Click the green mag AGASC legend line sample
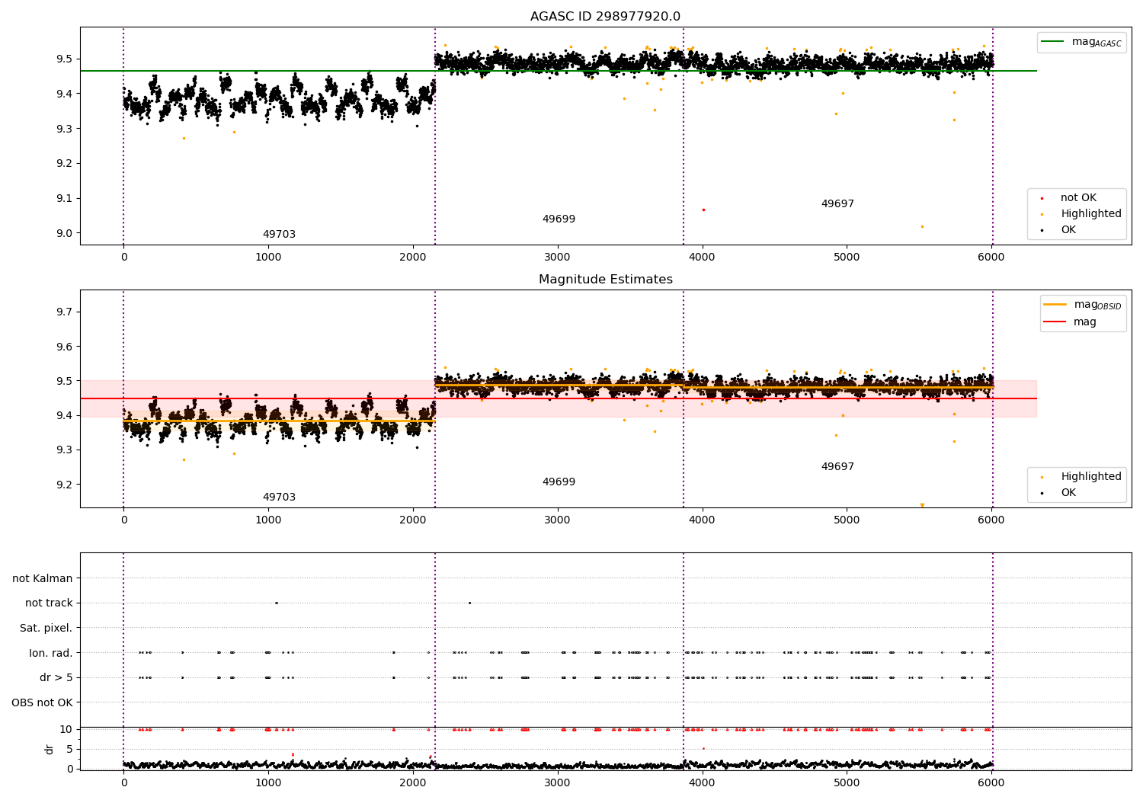The width and height of the screenshot is (1143, 800). coord(1053,42)
